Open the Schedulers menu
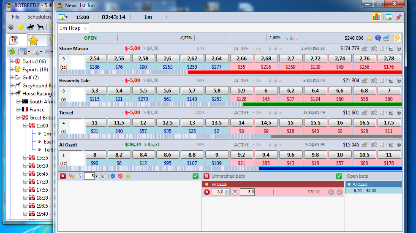 point(39,17)
